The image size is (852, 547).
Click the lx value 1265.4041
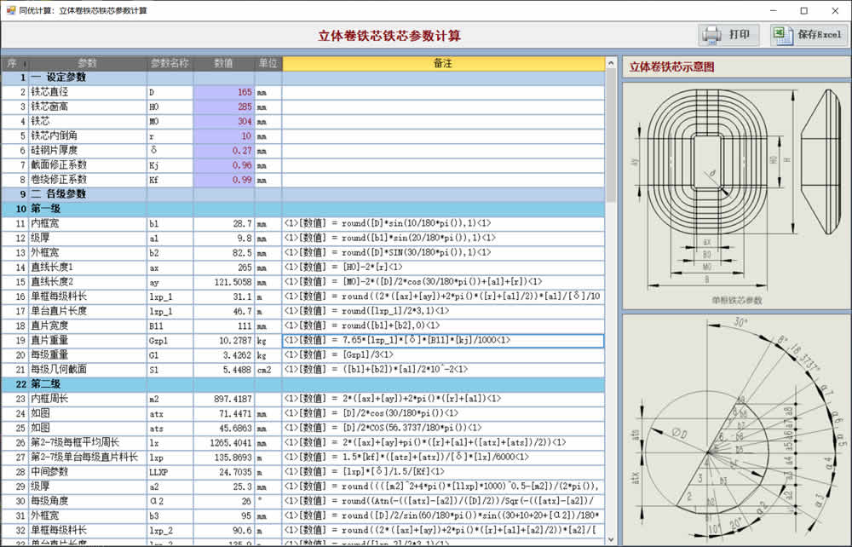[224, 443]
